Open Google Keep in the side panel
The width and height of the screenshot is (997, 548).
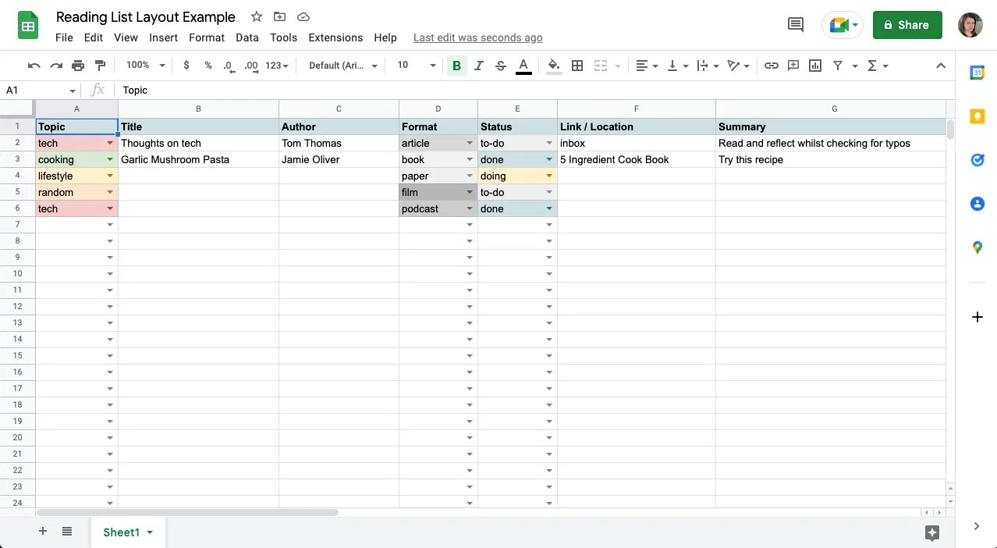(977, 116)
